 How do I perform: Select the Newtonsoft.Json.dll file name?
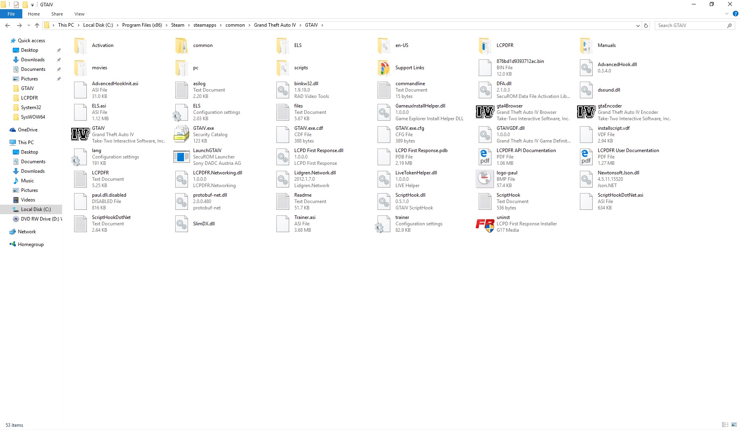pyautogui.click(x=619, y=173)
